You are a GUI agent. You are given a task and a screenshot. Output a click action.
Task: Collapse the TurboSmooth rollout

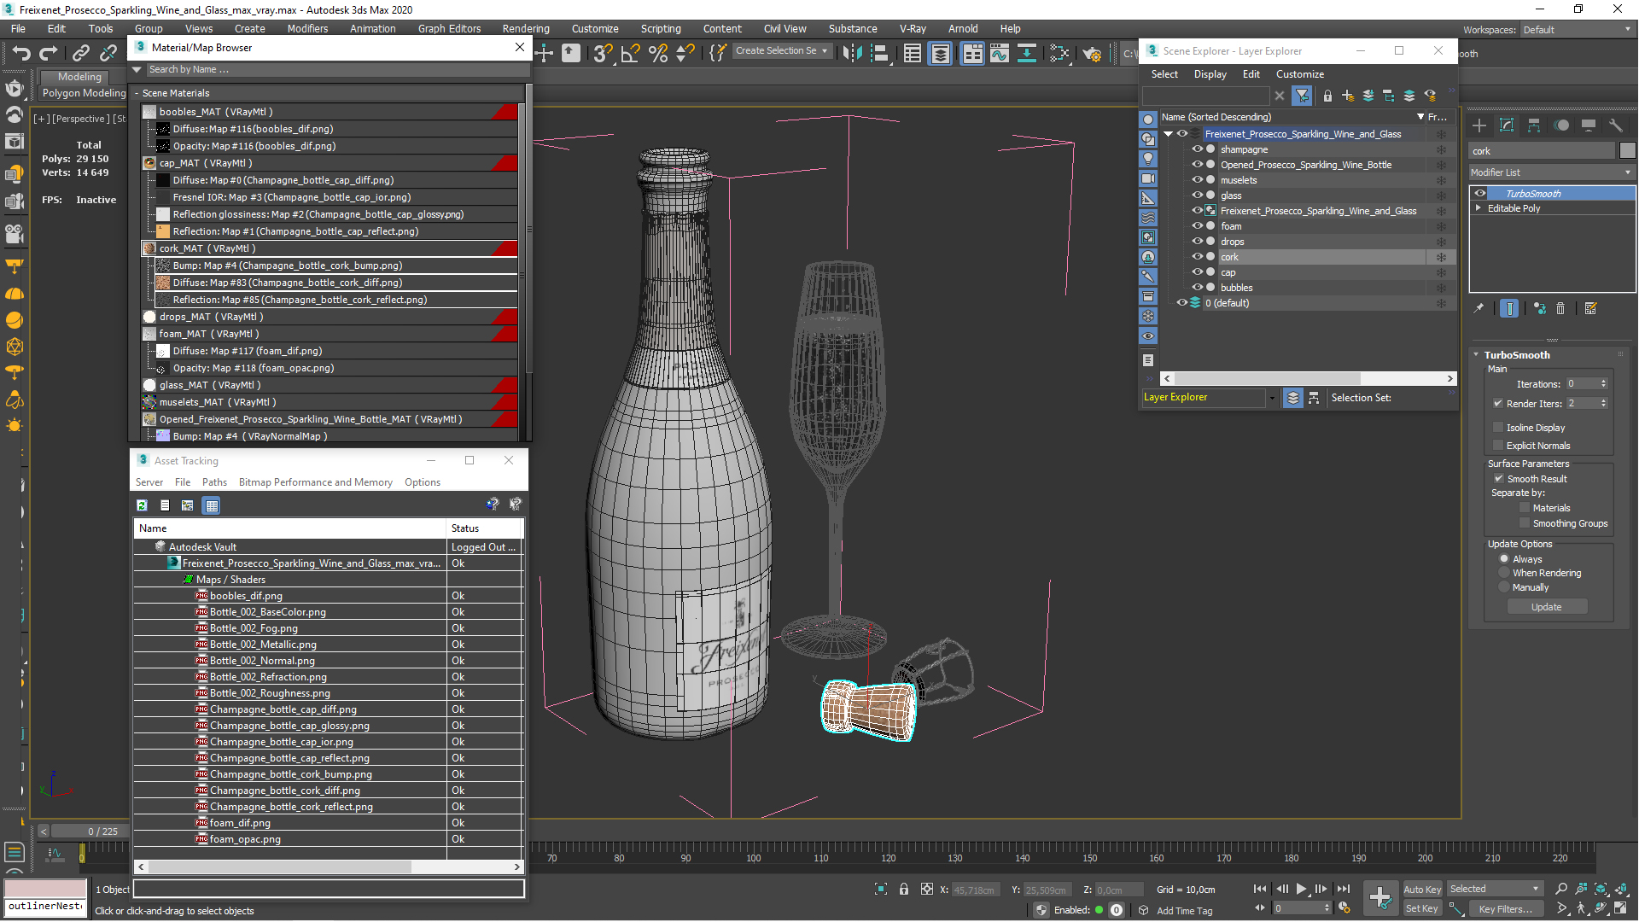[1476, 355]
